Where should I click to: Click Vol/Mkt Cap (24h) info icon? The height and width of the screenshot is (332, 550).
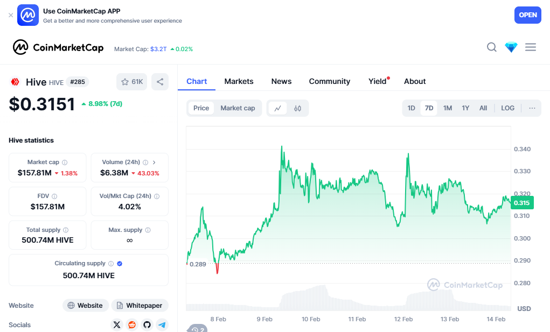[x=157, y=196]
